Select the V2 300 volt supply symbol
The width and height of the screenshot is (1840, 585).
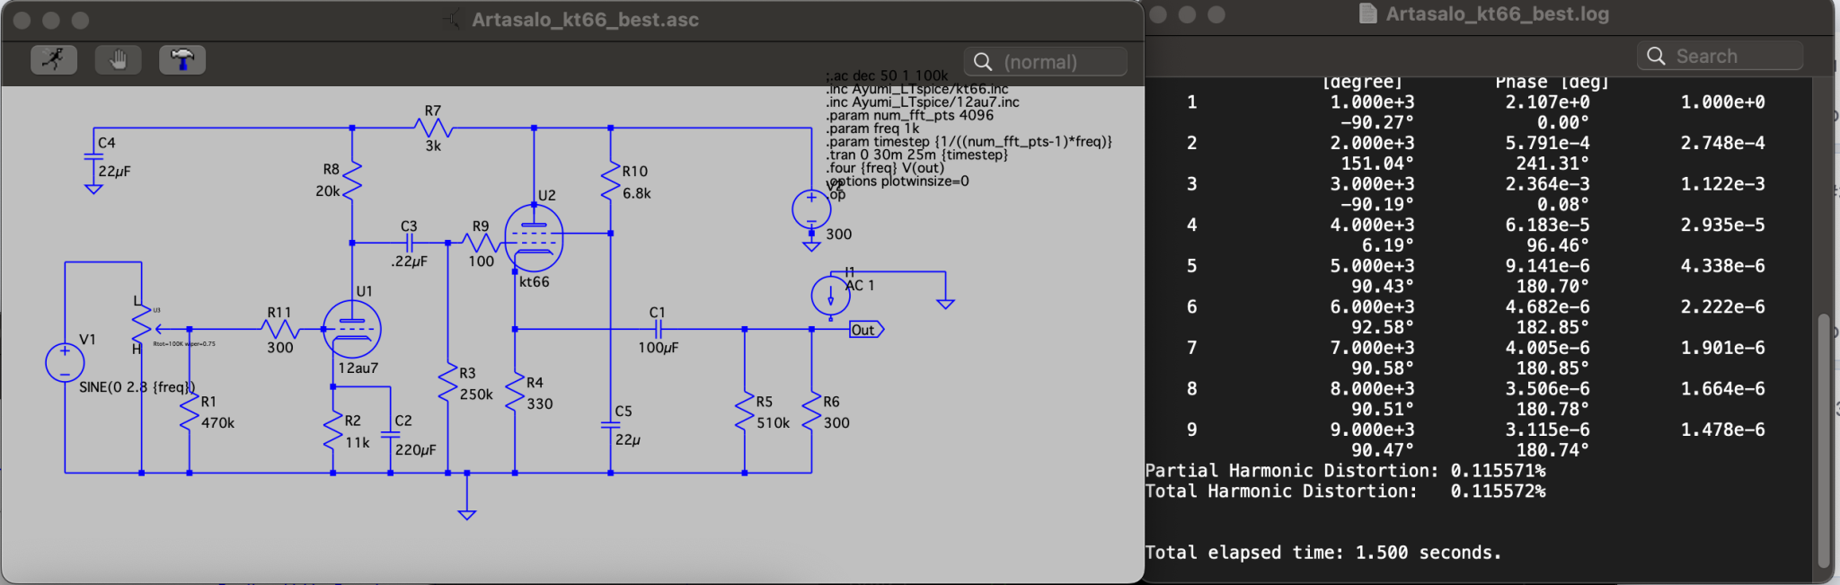tap(811, 209)
